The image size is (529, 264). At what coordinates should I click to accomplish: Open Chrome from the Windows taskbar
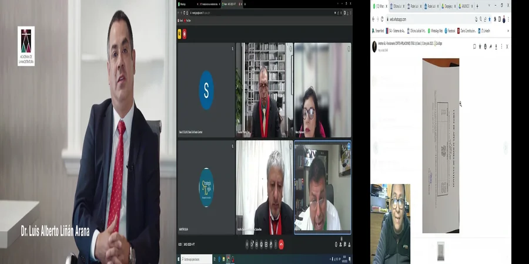[x=229, y=259]
